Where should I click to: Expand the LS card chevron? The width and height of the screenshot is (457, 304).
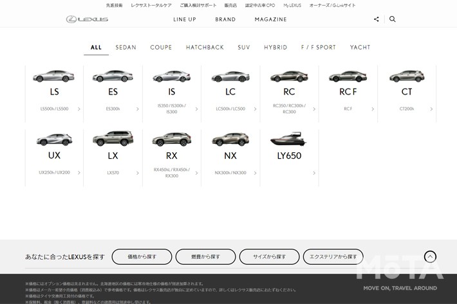click(x=79, y=109)
